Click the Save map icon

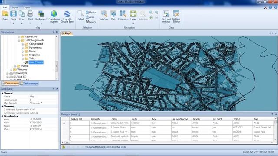[x=13, y=14]
